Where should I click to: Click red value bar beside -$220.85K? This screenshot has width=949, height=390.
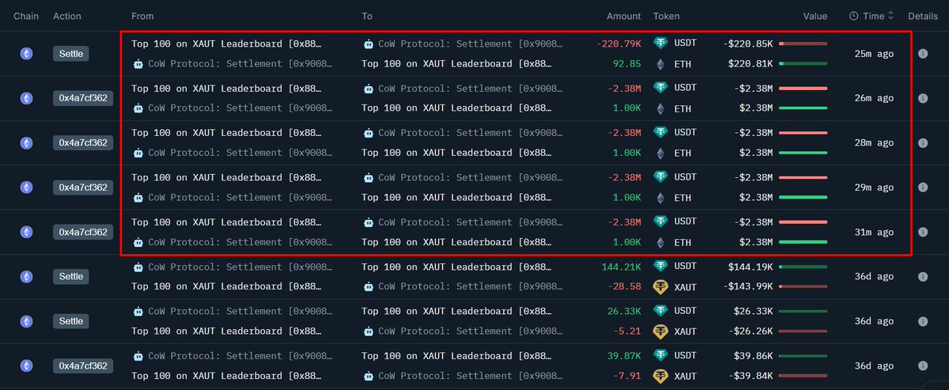803,44
